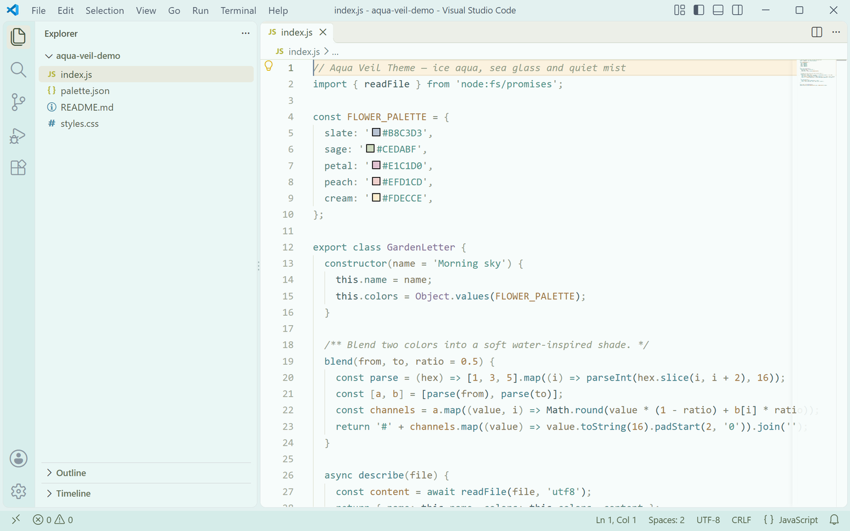This screenshot has width=850, height=531.
Task: Open the notifications bell in status bar
Action: click(x=834, y=520)
